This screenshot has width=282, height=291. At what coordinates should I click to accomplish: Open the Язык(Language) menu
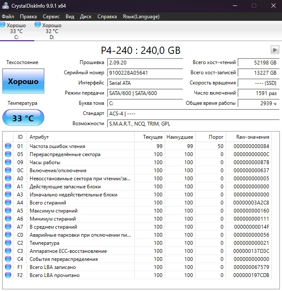coord(141,17)
